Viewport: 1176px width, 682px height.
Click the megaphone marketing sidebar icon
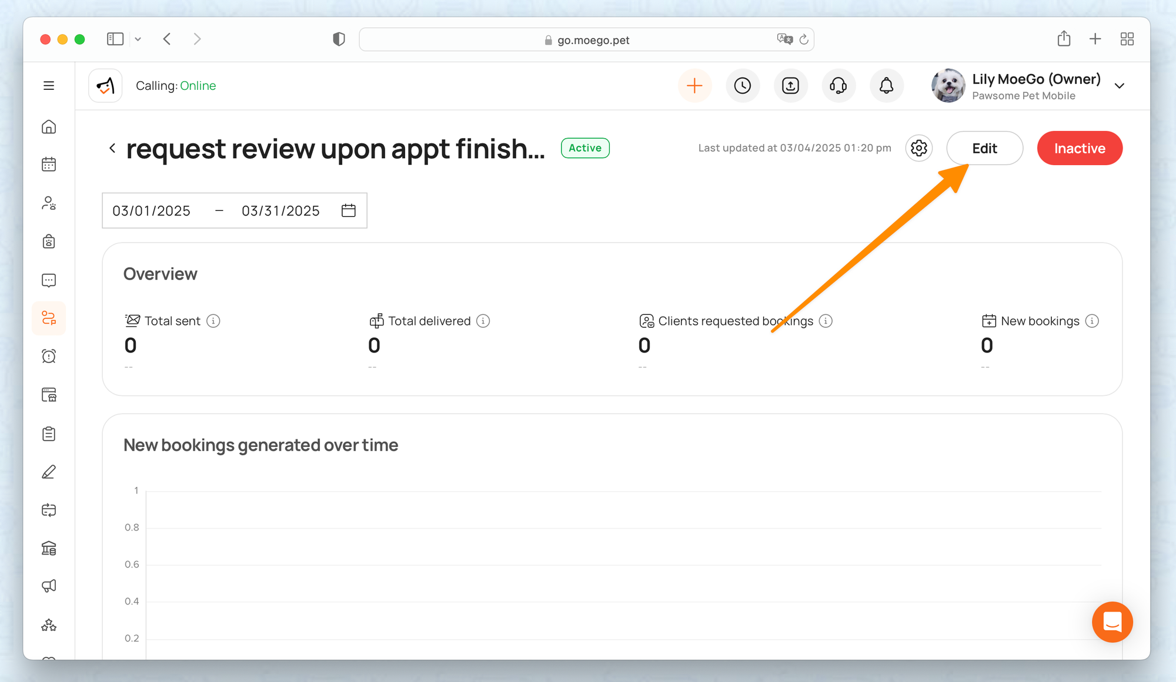(x=49, y=586)
